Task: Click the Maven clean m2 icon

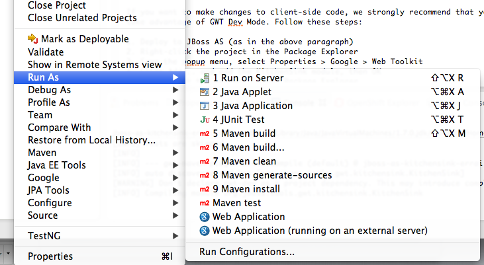Action: (x=205, y=161)
